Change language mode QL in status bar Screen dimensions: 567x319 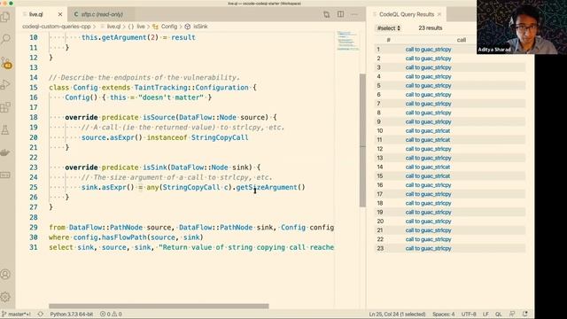[498, 314]
